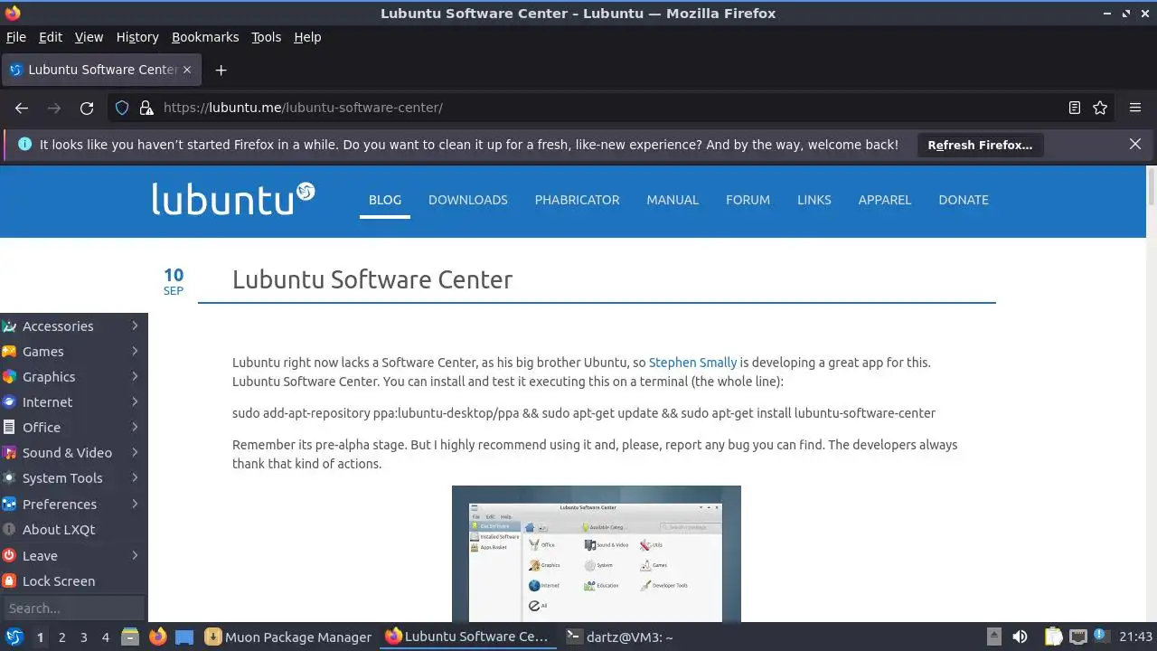
Task: Open the tracking protection shield icon
Action: 122,108
